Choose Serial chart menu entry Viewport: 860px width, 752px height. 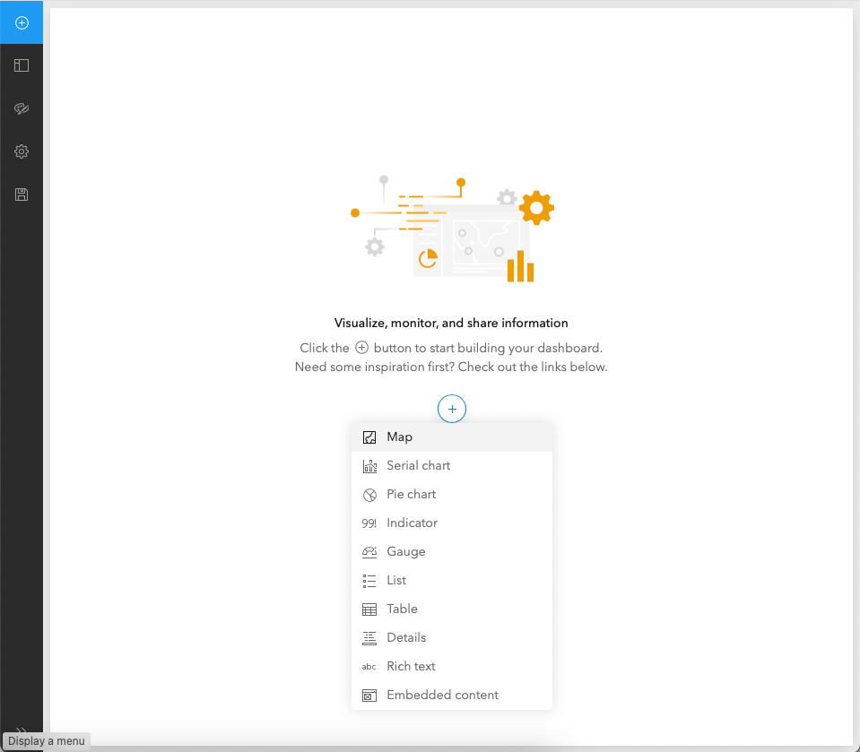pos(451,465)
